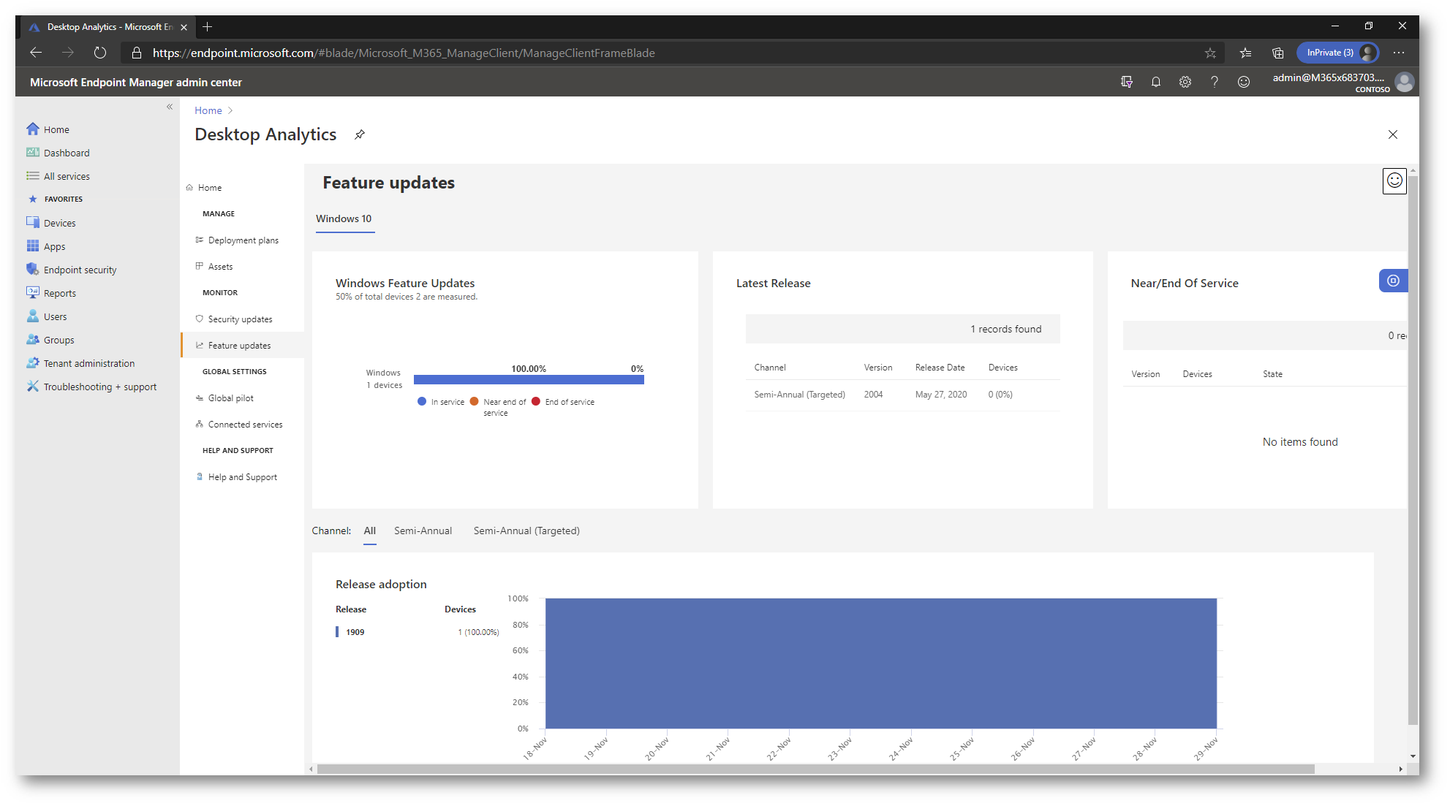Sort Latest Release by Version column
Viewport: 1450px width, 806px height.
pos(877,368)
